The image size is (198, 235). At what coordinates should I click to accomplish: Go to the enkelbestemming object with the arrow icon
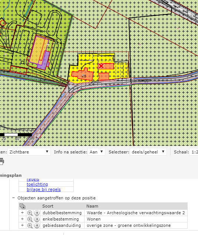(37, 219)
